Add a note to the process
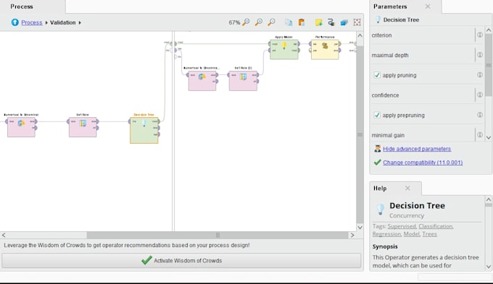The width and height of the screenshot is (493, 284). 318,22
